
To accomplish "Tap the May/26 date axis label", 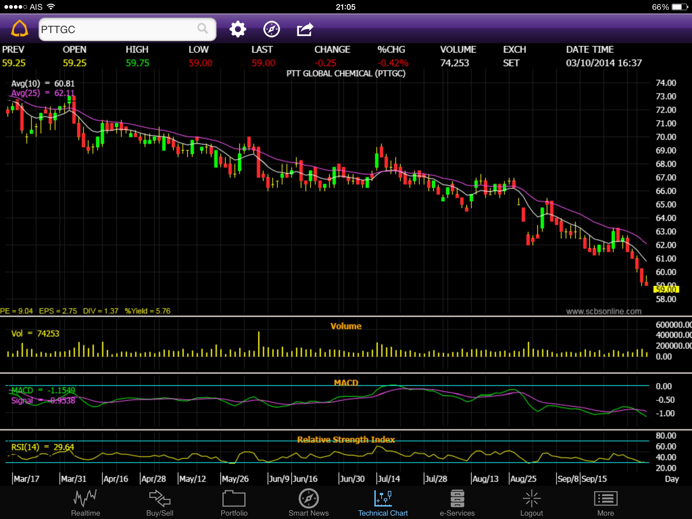I will pyautogui.click(x=235, y=479).
